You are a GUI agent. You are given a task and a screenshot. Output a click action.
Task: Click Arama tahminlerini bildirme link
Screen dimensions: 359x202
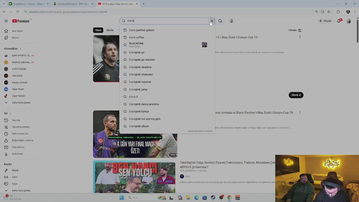tap(200, 131)
